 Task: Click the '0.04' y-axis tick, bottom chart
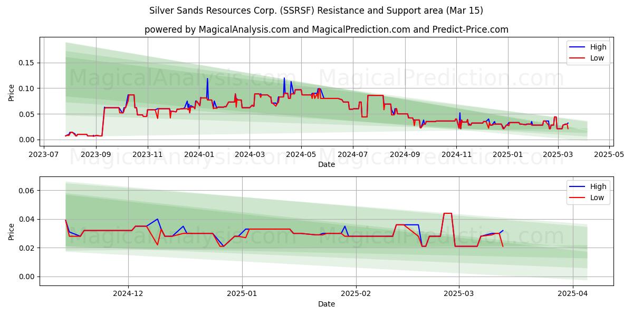[27, 219]
